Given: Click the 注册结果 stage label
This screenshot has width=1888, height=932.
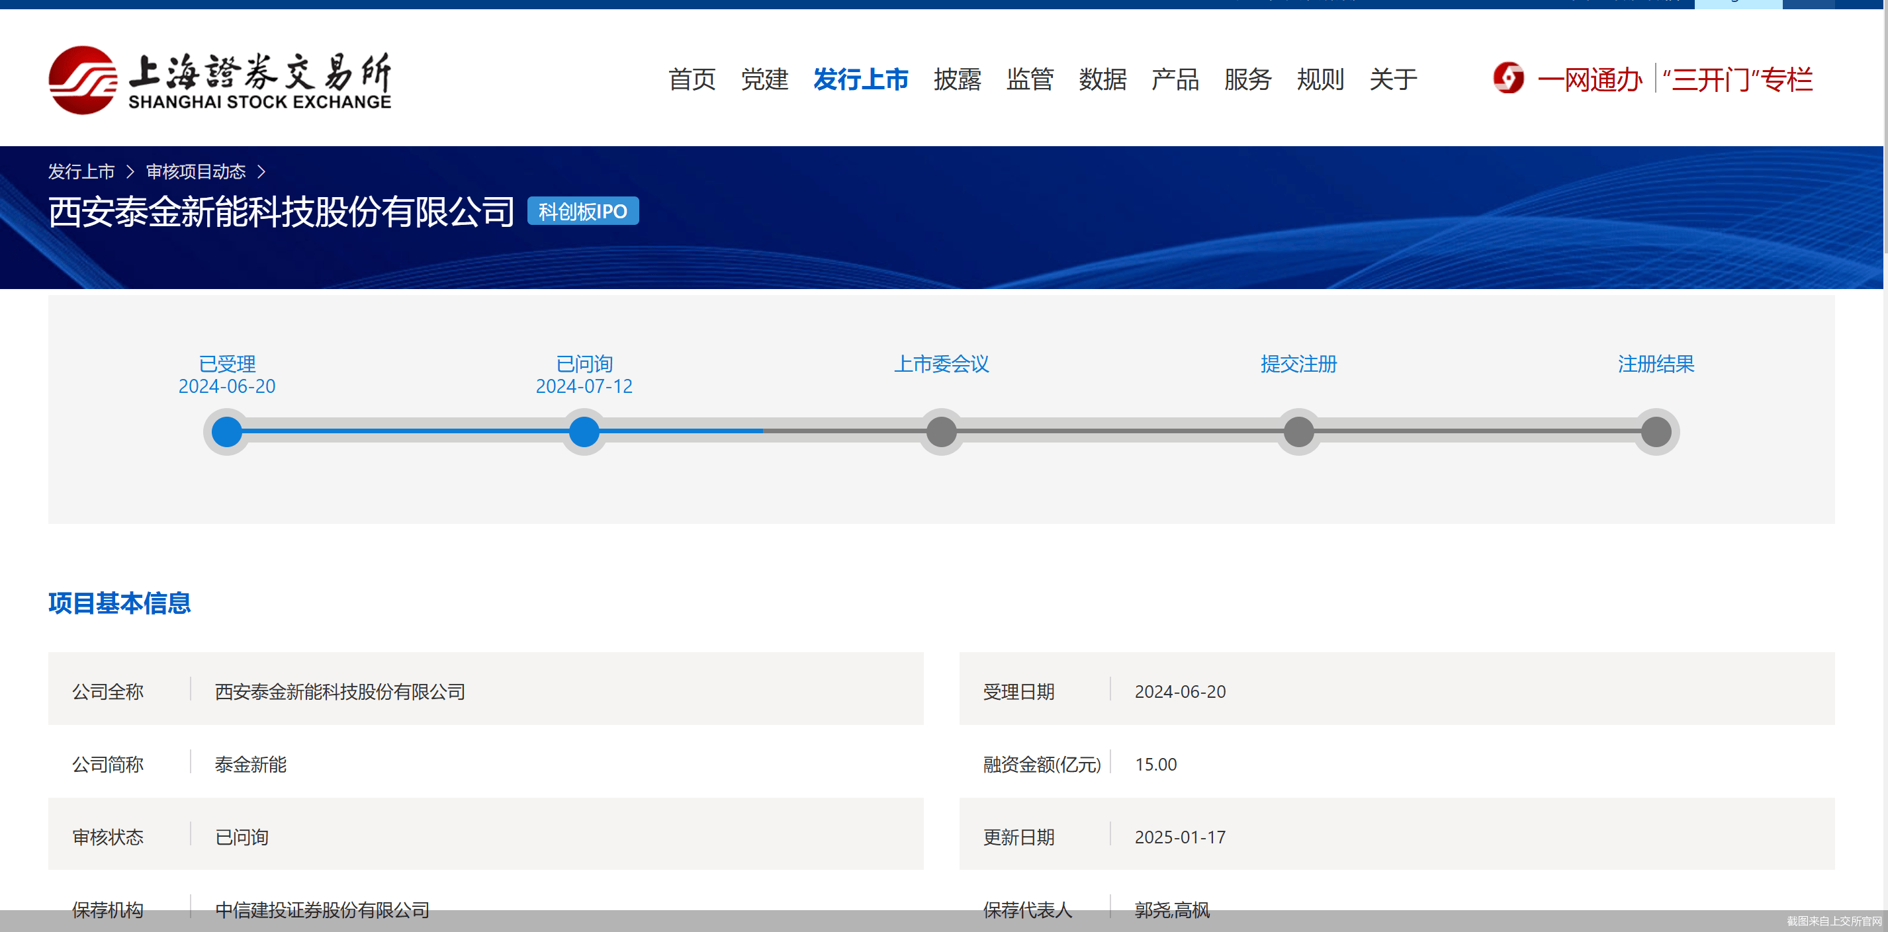Looking at the screenshot, I should pyautogui.click(x=1656, y=363).
